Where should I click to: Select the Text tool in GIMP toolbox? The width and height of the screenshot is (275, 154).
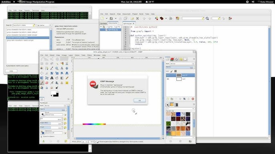click(52, 78)
